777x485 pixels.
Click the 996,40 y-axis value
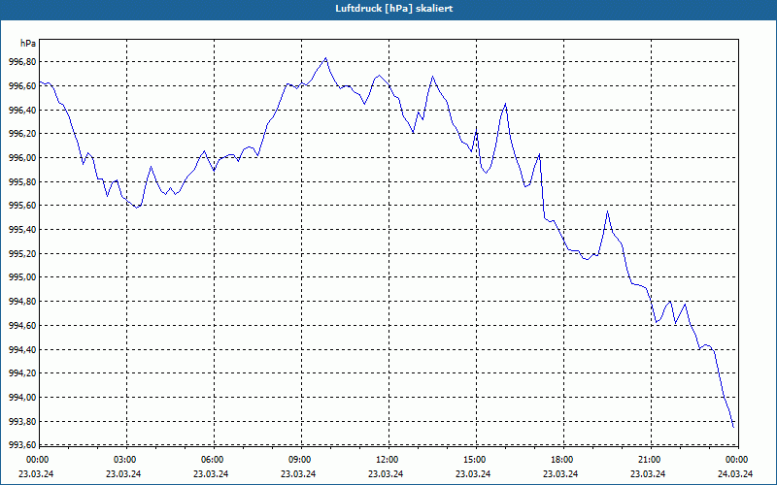pyautogui.click(x=21, y=110)
